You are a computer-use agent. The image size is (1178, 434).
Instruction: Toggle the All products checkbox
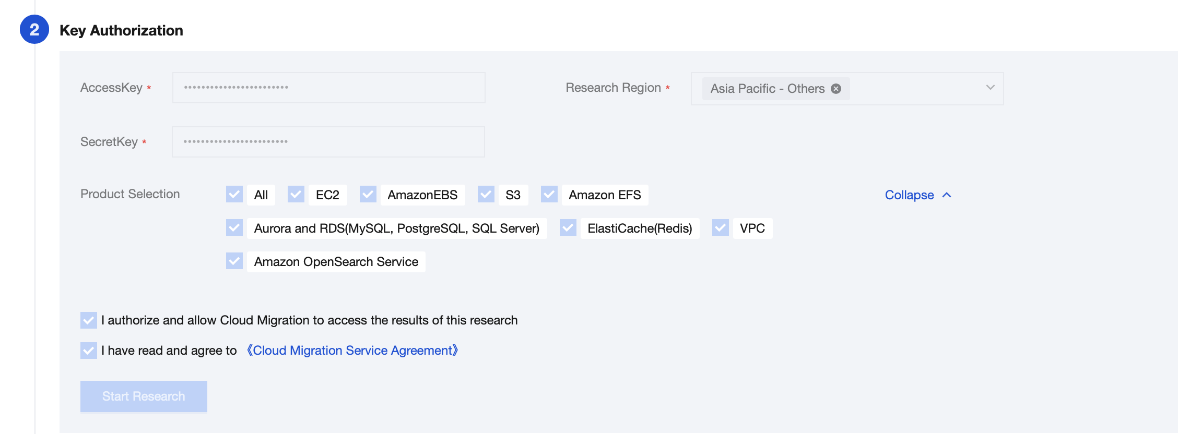234,195
